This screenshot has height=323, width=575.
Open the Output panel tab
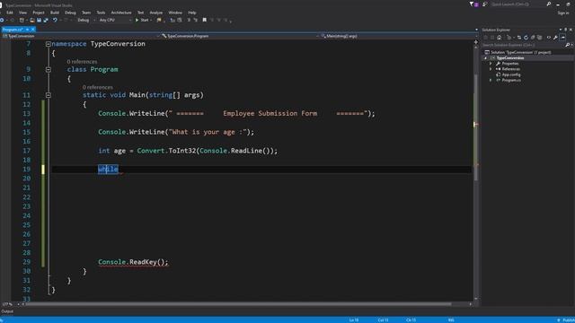pyautogui.click(x=7, y=311)
